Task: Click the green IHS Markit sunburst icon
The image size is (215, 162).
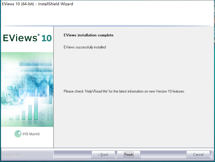Action: click(x=18, y=134)
